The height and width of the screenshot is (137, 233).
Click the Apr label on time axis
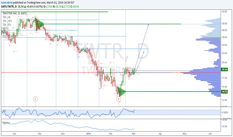pyautogui.click(x=160, y=134)
